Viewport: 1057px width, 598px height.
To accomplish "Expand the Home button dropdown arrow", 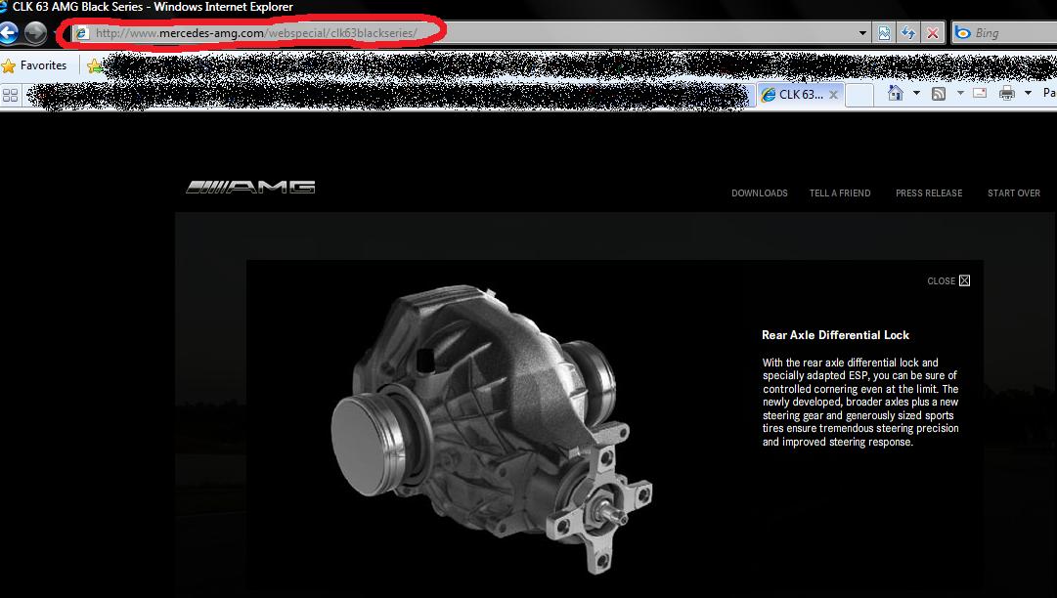I will [916, 93].
